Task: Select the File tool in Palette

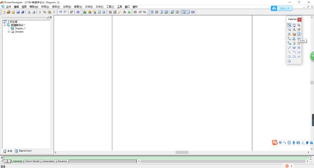Action: (294, 43)
